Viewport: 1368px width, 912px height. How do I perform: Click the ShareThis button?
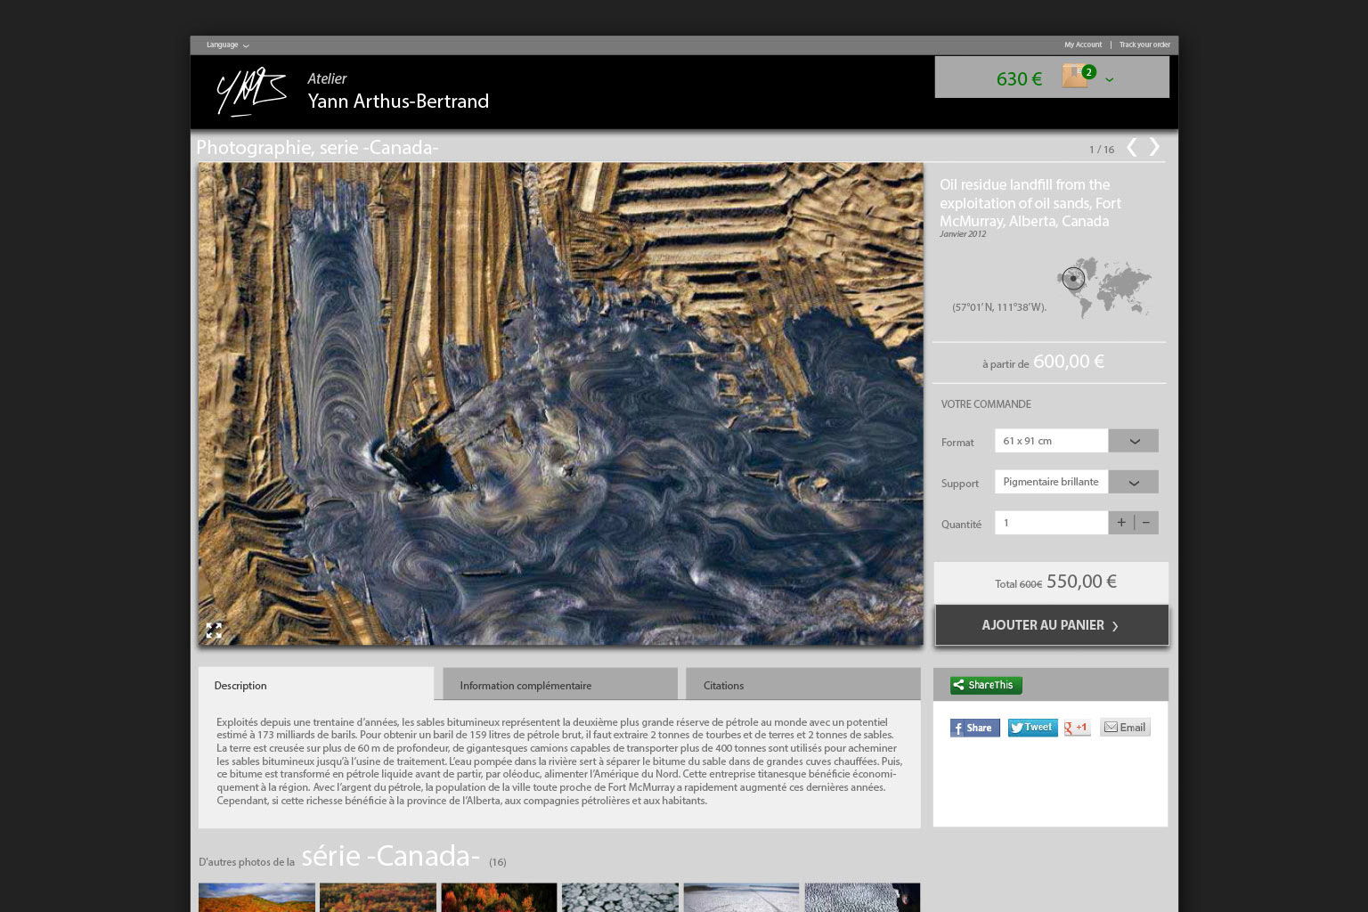click(x=986, y=685)
